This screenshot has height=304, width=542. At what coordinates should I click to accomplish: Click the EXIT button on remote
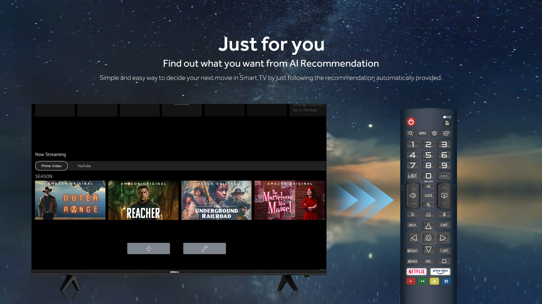[444, 225]
